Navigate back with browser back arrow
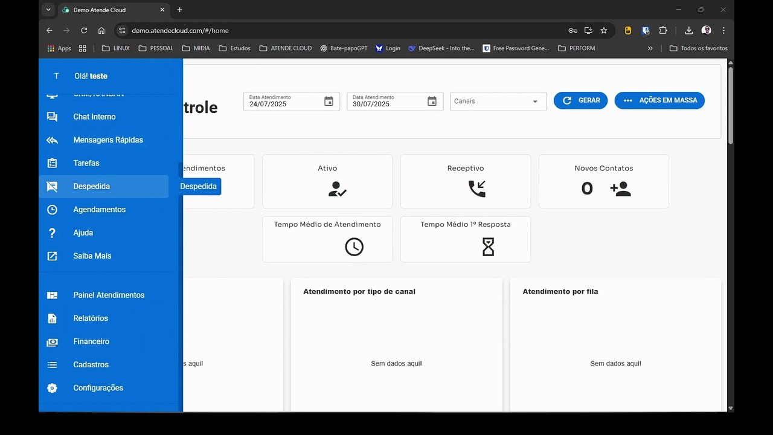Screen dimensions: 773x435 50,30
